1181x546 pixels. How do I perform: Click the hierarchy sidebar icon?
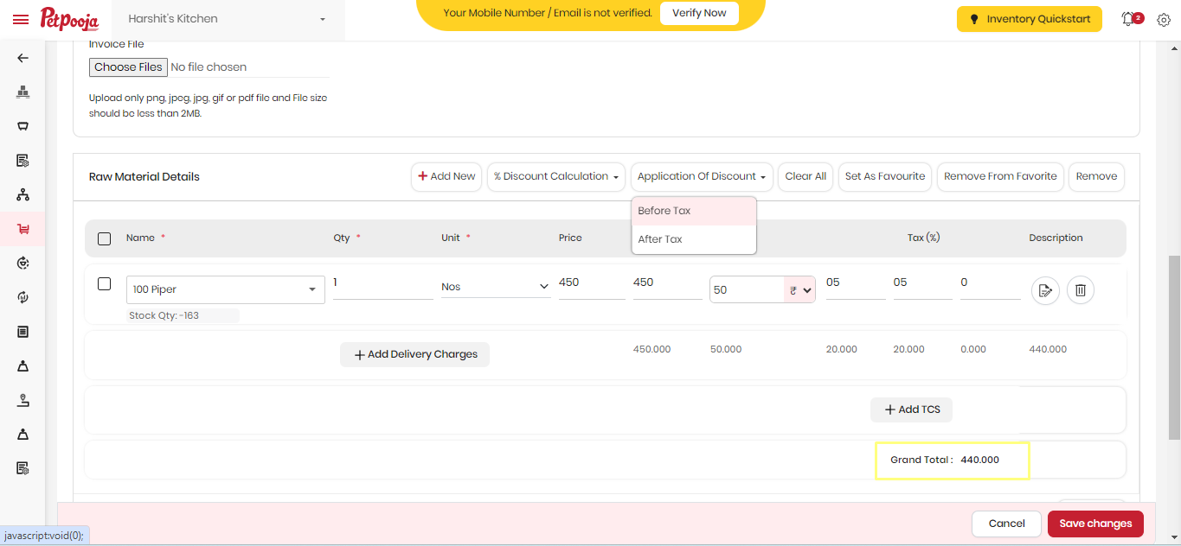click(23, 194)
